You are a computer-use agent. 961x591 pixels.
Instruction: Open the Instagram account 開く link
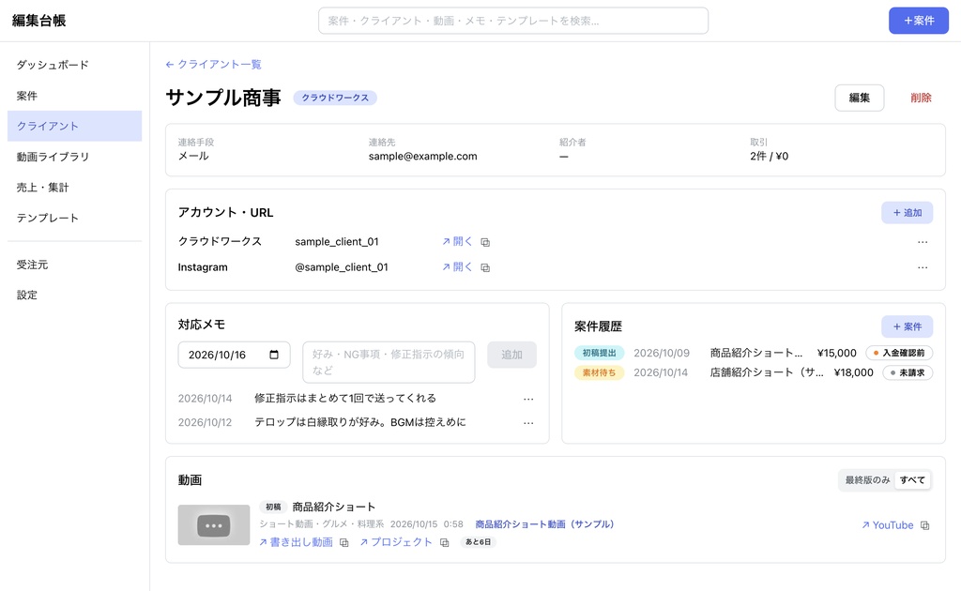457,267
